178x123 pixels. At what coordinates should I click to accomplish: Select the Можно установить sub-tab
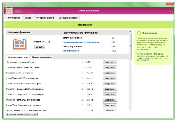point(42,57)
